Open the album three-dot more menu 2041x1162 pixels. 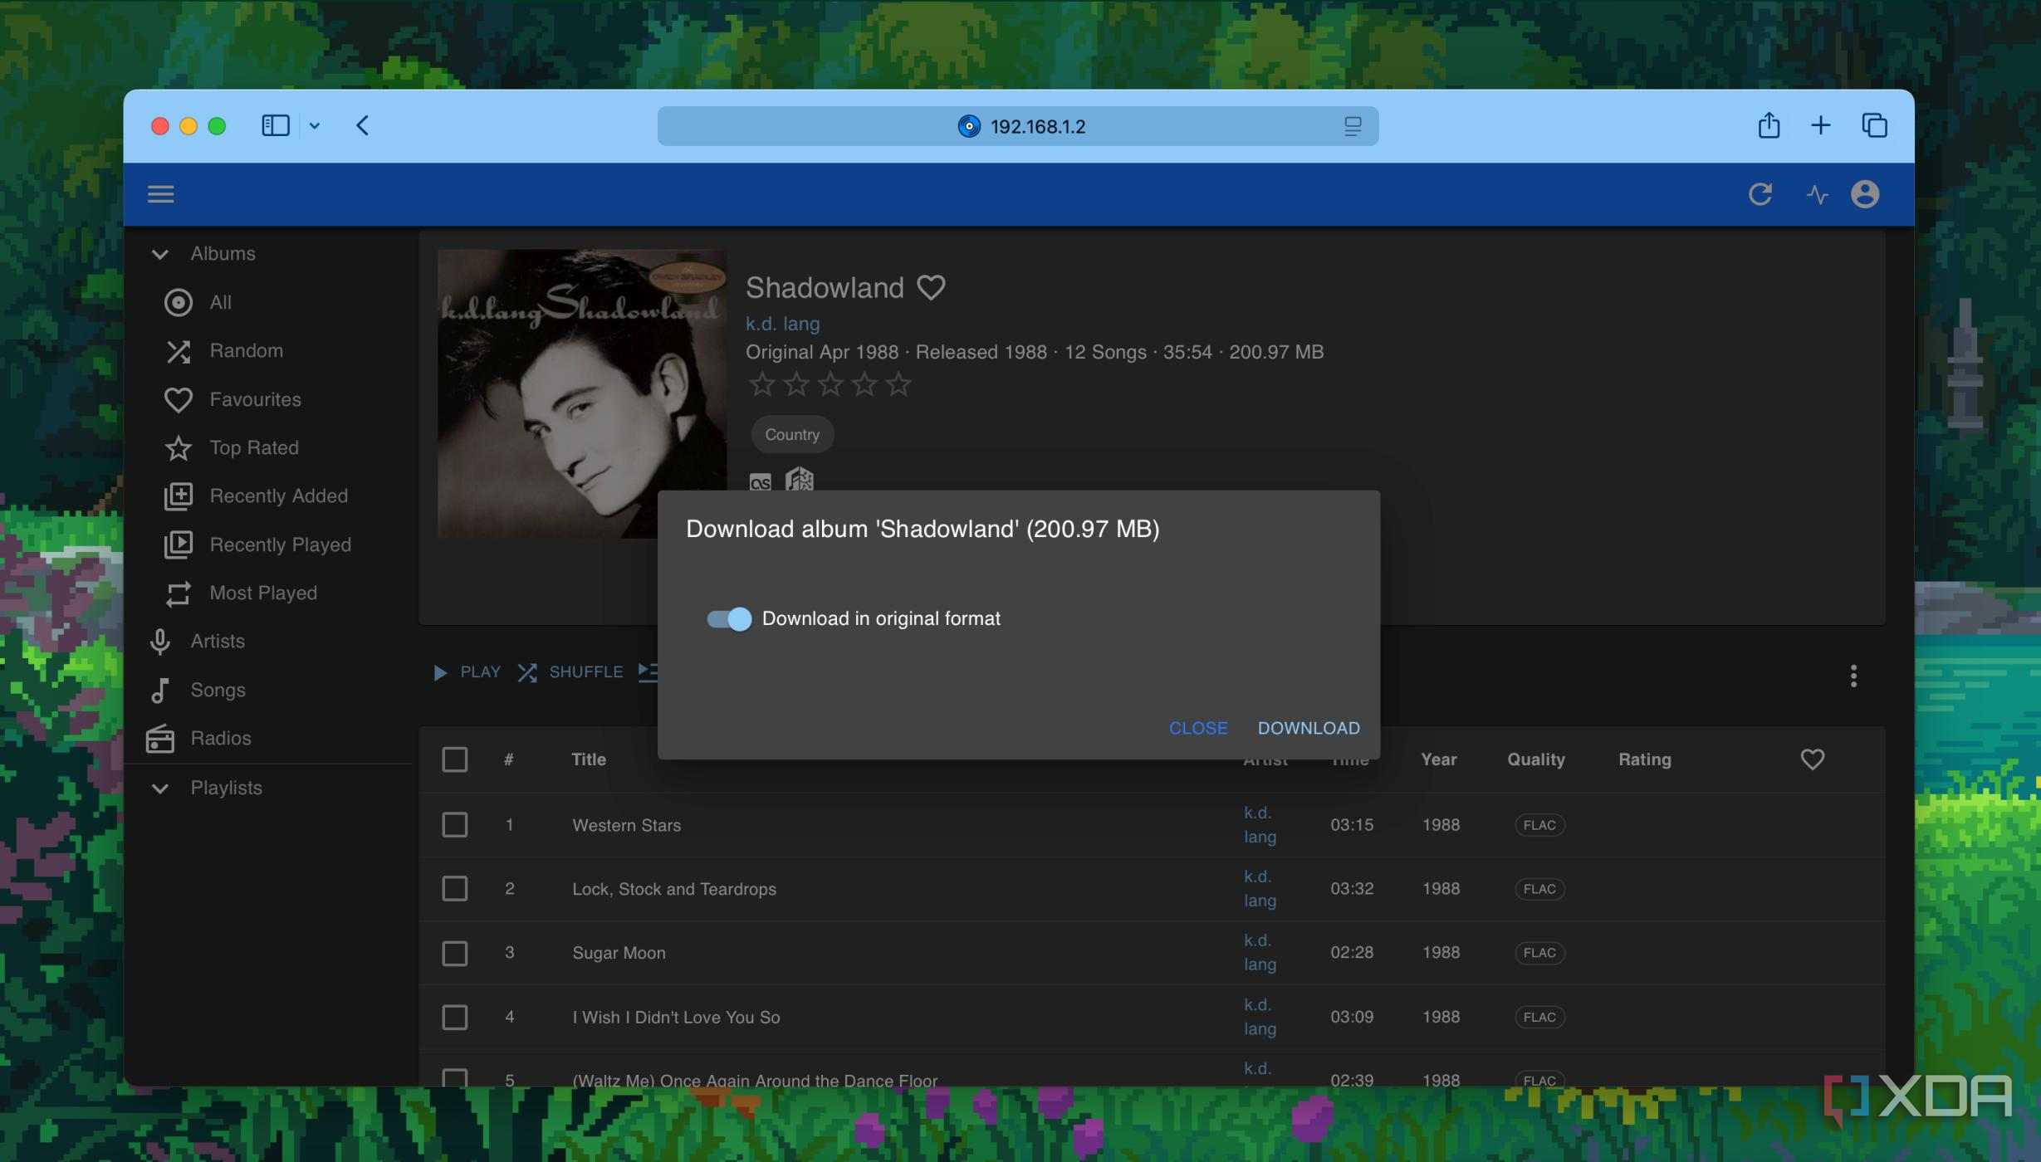[1853, 676]
